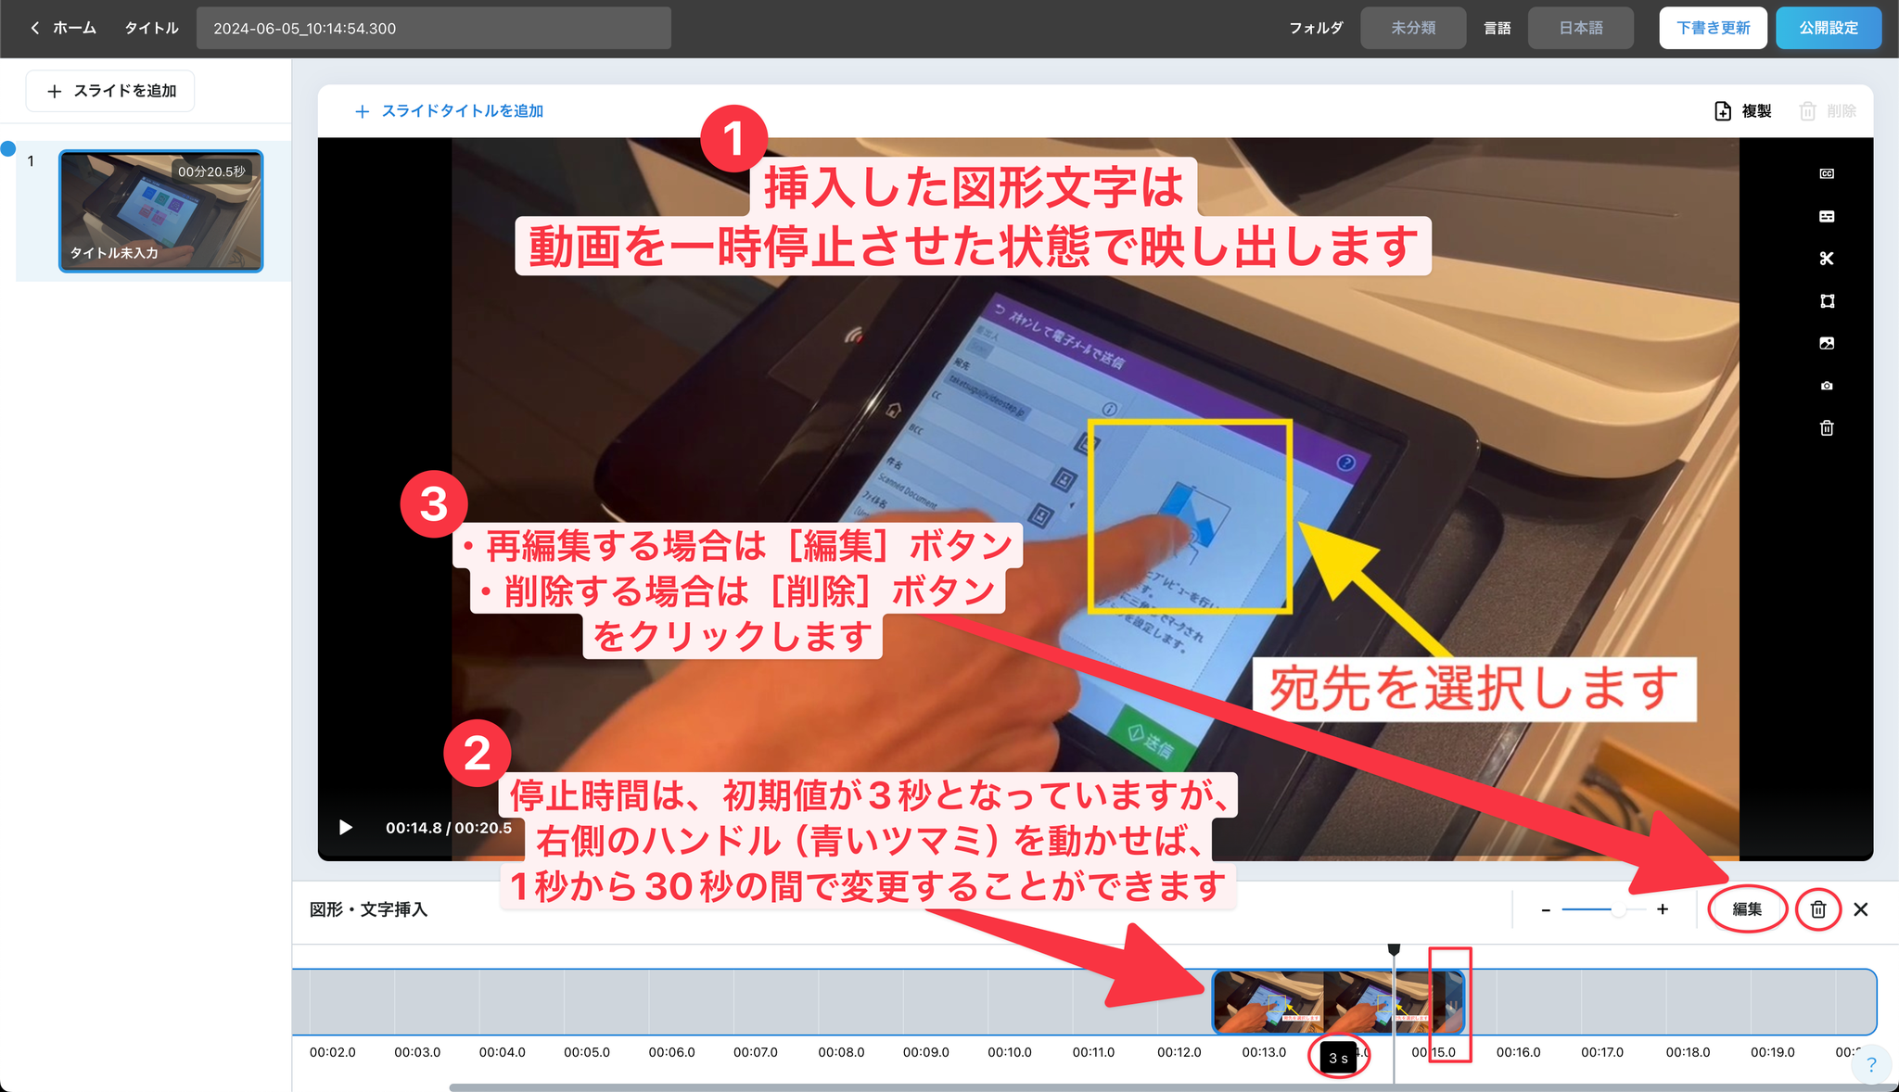Play the video

pos(346,827)
